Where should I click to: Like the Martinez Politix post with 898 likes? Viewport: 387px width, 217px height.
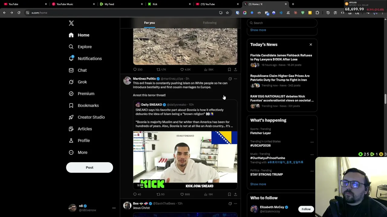point(185,194)
